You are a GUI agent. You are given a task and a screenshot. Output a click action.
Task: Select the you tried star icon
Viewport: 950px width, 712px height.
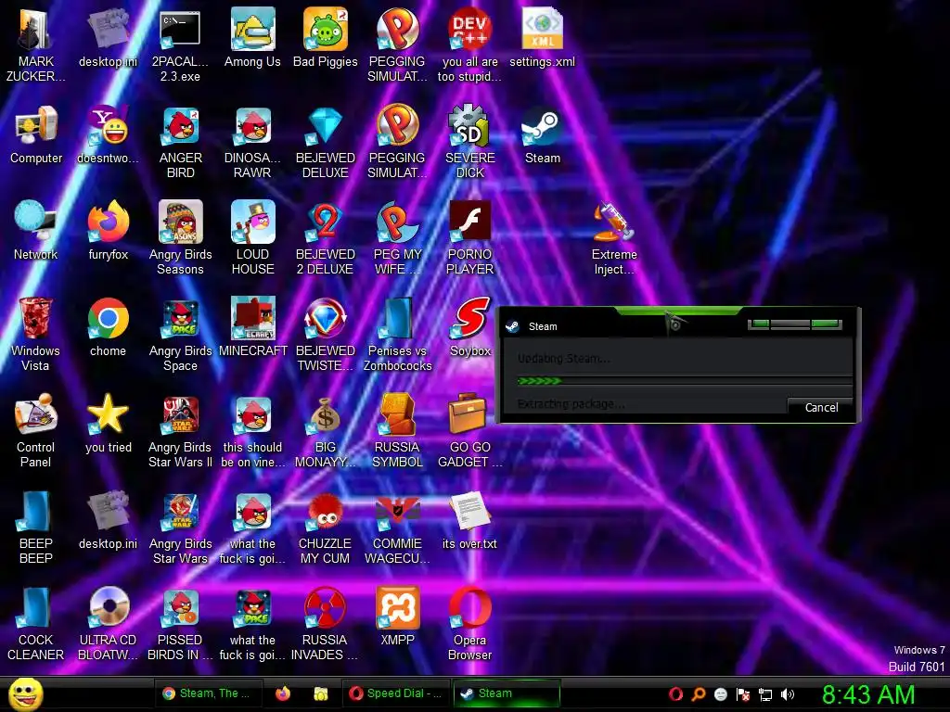(108, 423)
